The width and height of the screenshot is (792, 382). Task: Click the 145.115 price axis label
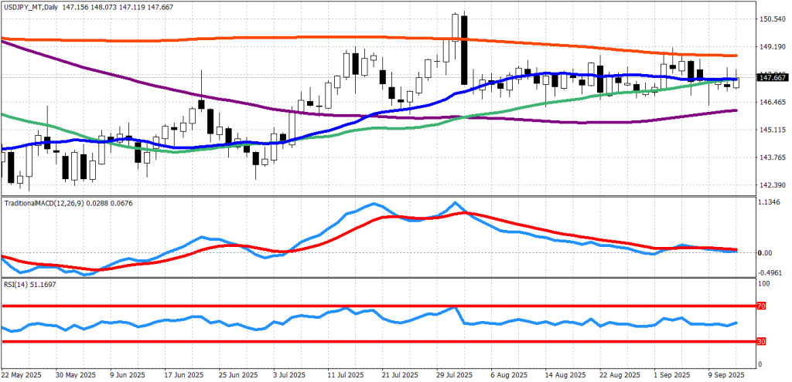(773, 130)
